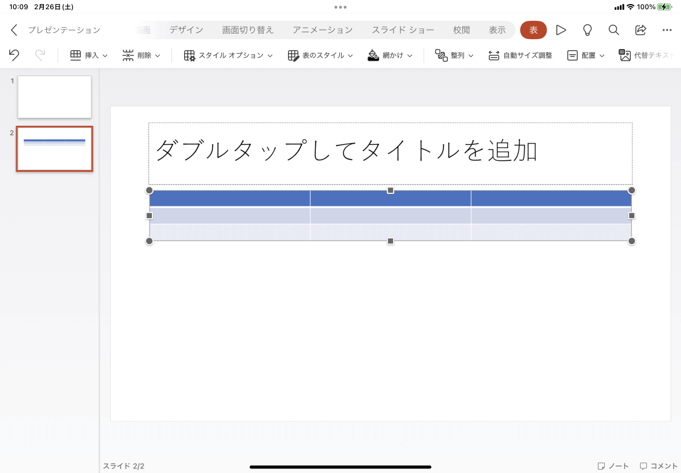681x473 pixels.
Task: Open the 配置 alignment menu
Action: click(585, 55)
